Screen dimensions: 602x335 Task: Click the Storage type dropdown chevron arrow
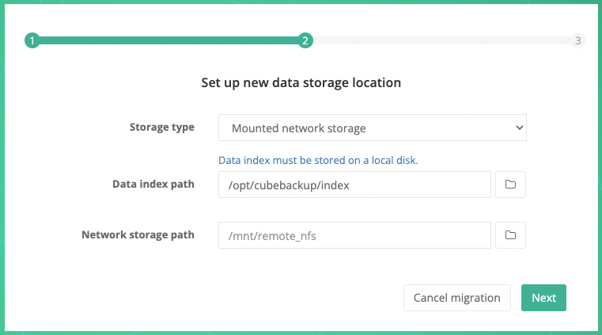click(519, 128)
